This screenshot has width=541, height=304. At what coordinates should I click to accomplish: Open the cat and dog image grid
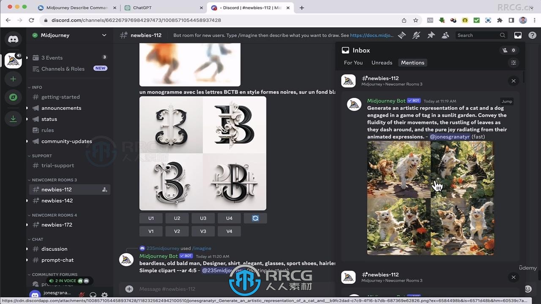point(430,198)
